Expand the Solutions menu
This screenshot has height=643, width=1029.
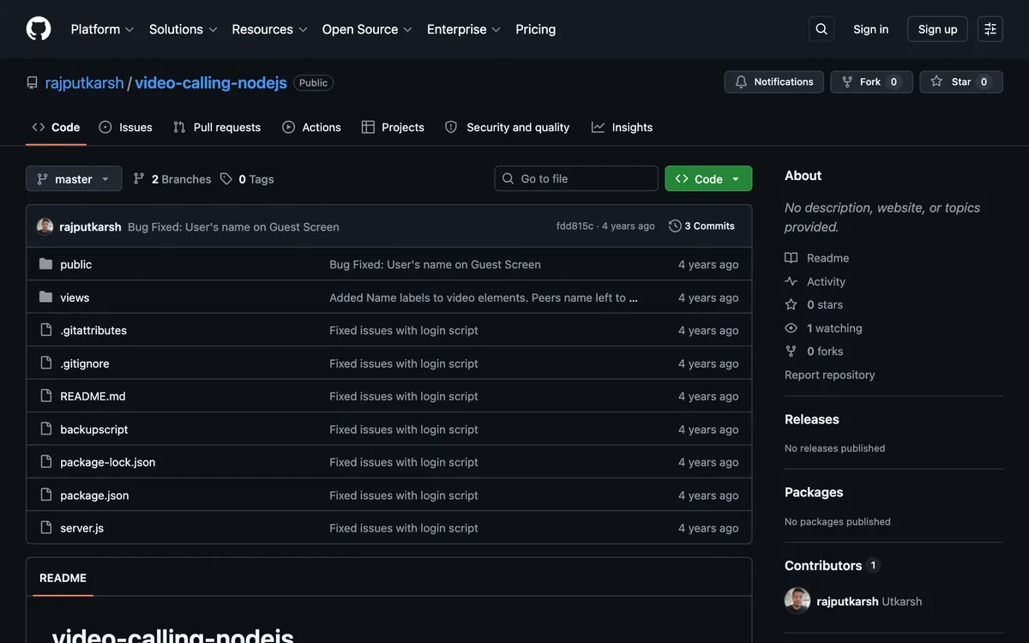(x=184, y=29)
